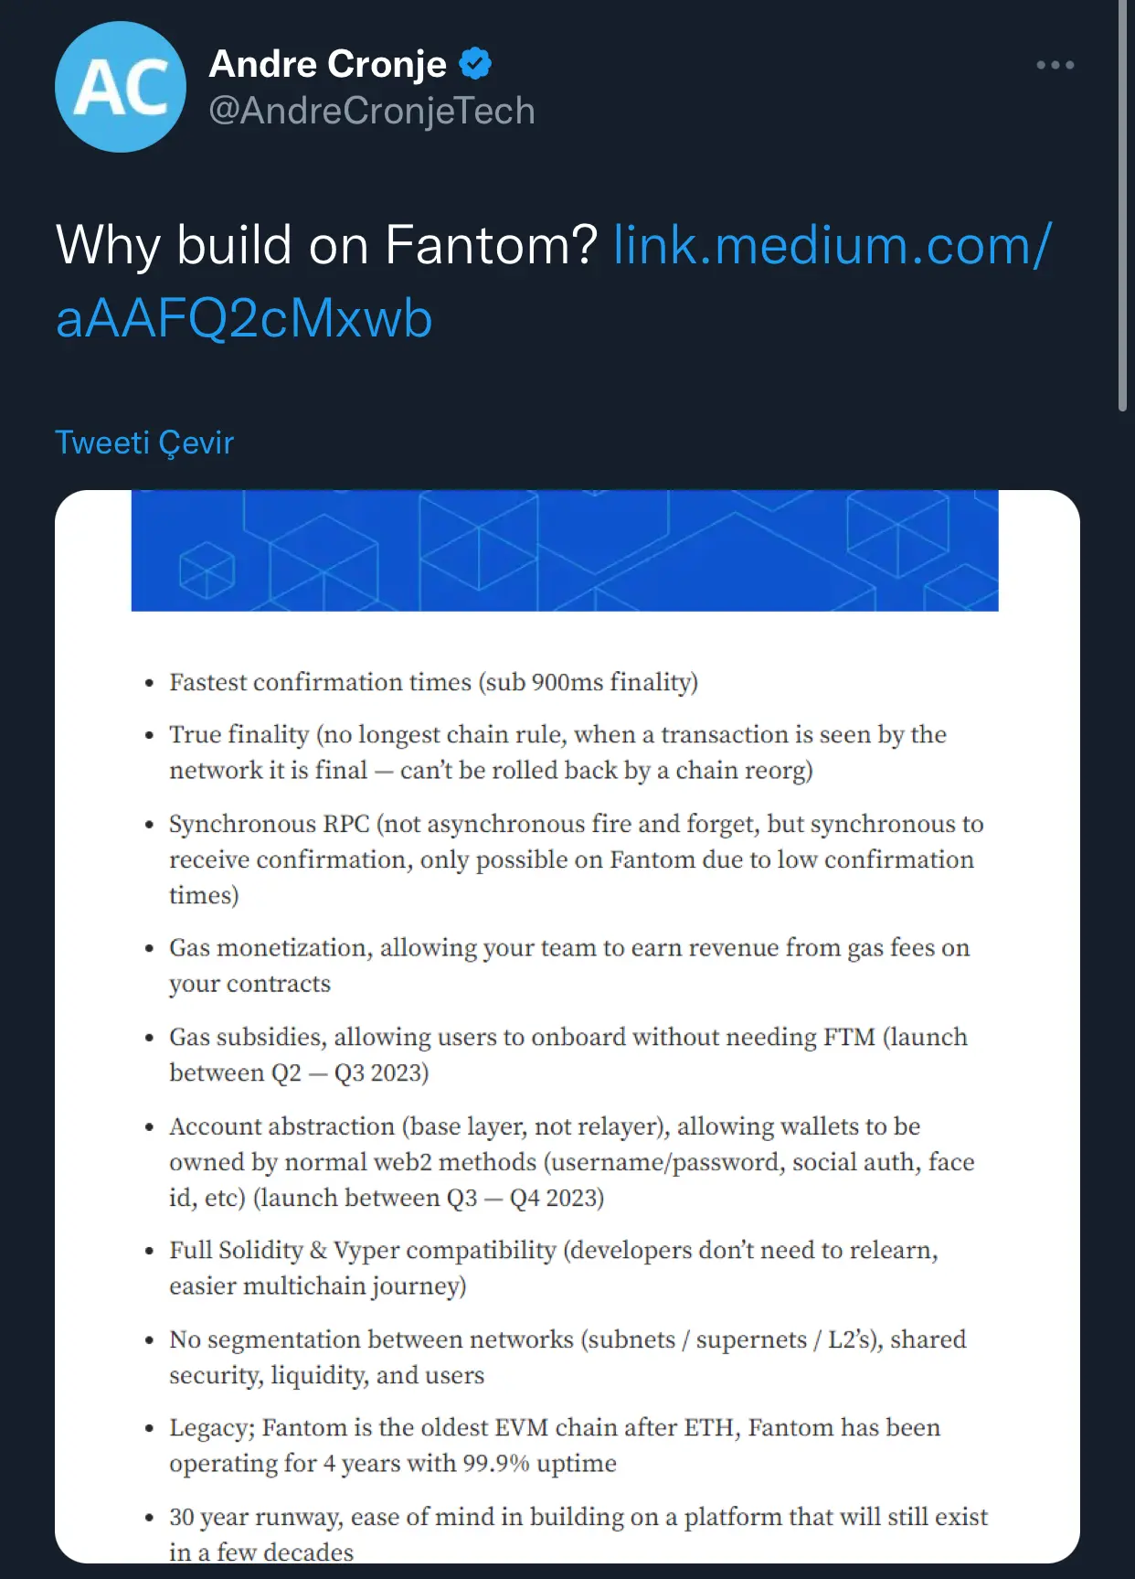
Task: Click the "Why build on Fantom?" tweet text
Action: click(326, 245)
